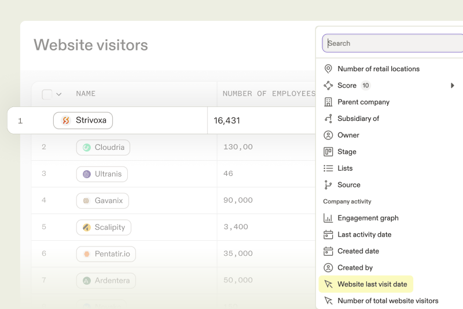Click the Stage kanban board icon
This screenshot has width=463, height=309.
click(328, 152)
